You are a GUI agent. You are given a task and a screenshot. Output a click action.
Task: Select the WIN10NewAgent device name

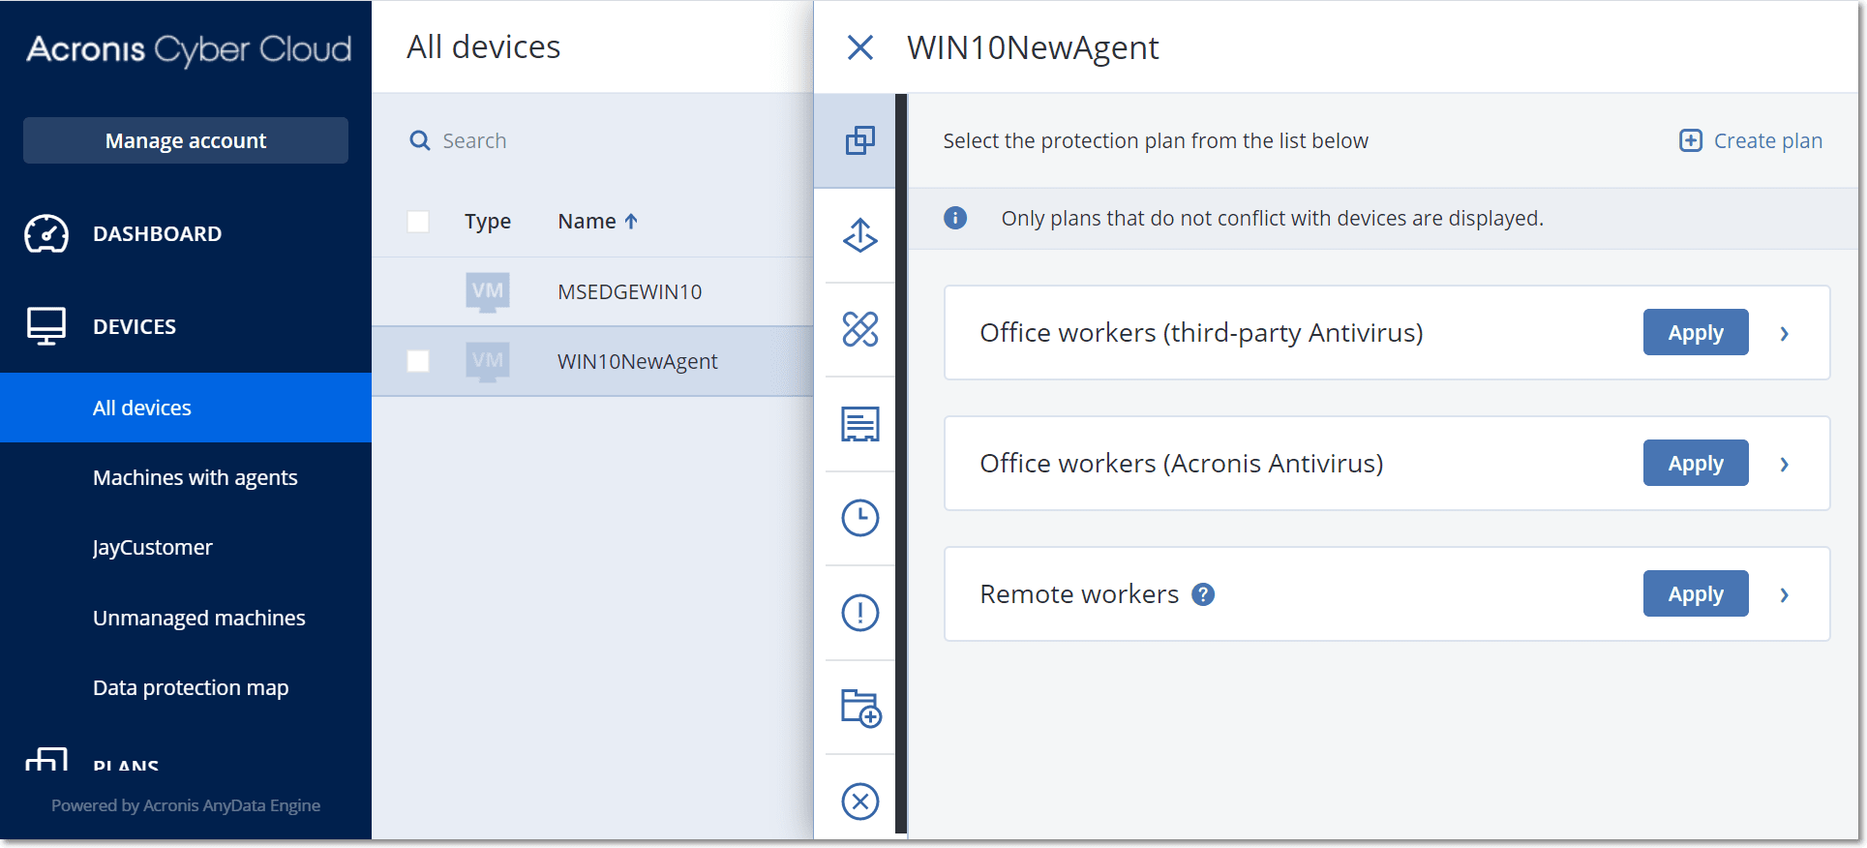point(637,361)
